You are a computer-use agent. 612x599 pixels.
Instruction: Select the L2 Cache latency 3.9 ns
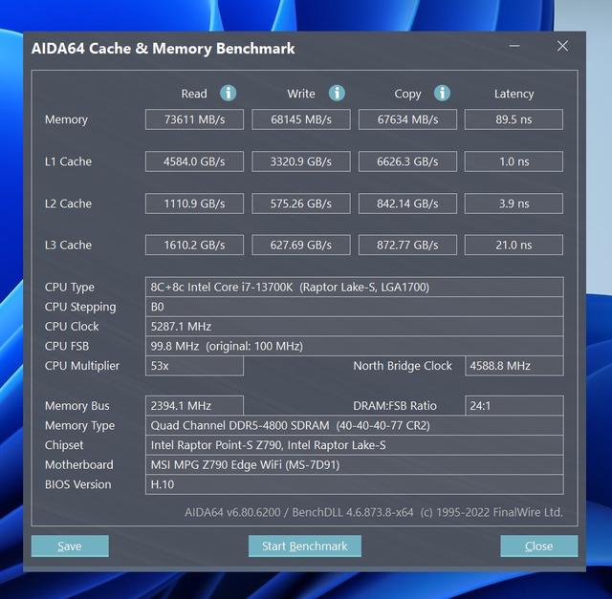tap(514, 203)
